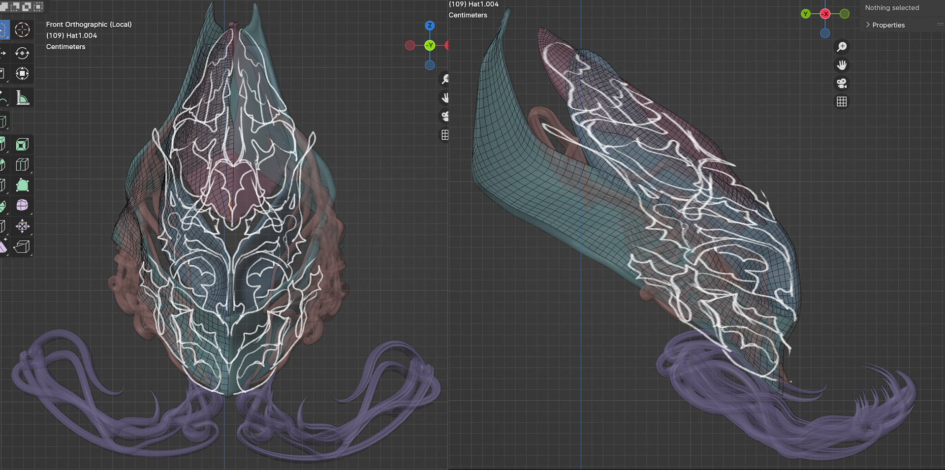Select the Rip Region tool
The height and width of the screenshot is (470, 945).
tap(22, 247)
